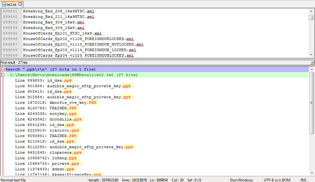This screenshot has height=182, width=315.
Task: Open result Line 6243342 drondilla.ppk
Action: 48,119
